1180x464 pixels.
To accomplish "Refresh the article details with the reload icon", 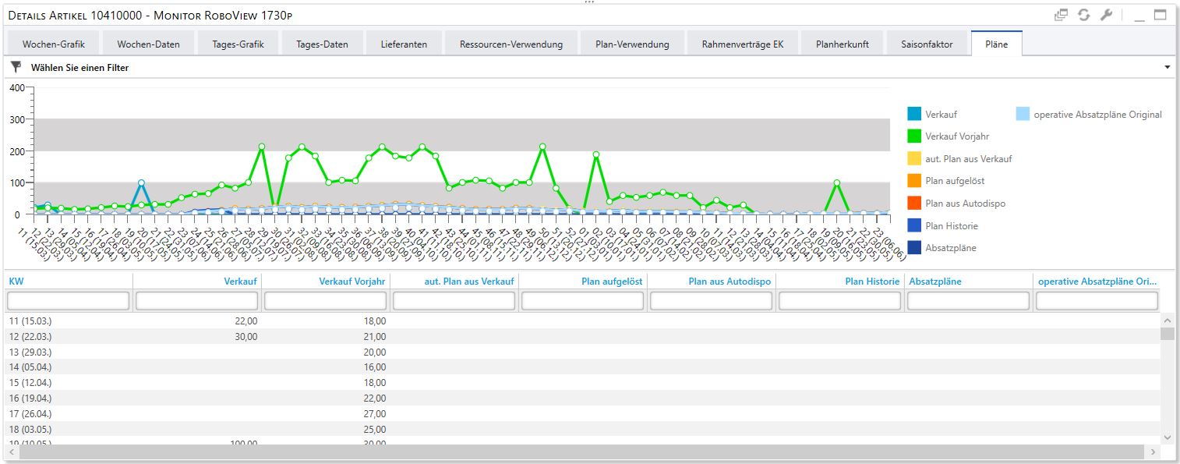I will [1083, 15].
